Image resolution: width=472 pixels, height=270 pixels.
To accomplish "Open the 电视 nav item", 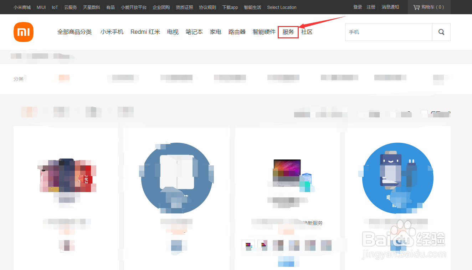I will click(173, 32).
